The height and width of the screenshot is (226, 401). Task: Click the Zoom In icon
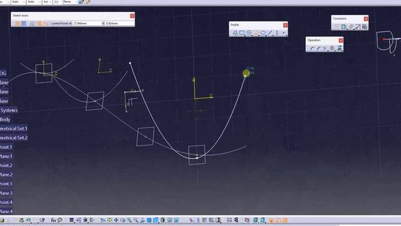point(130,220)
